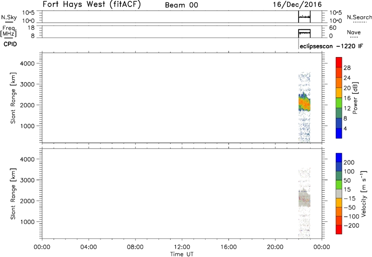Click the 'eclipsescan -1220 IF' text
372x257 pixels.
pos(331,46)
